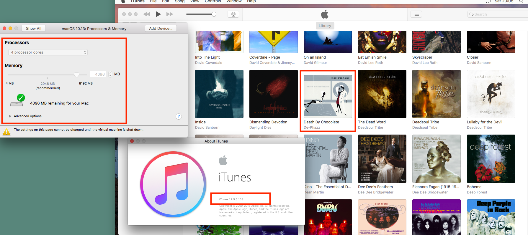This screenshot has width=528, height=235.
Task: Click the Mac mini checkmark icon
Action: (17, 100)
